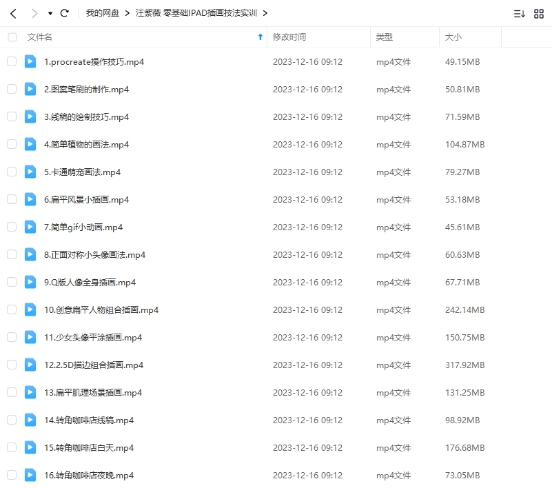The height and width of the screenshot is (488, 552).
Task: Sort files by 修改时间 column
Action: (289, 37)
